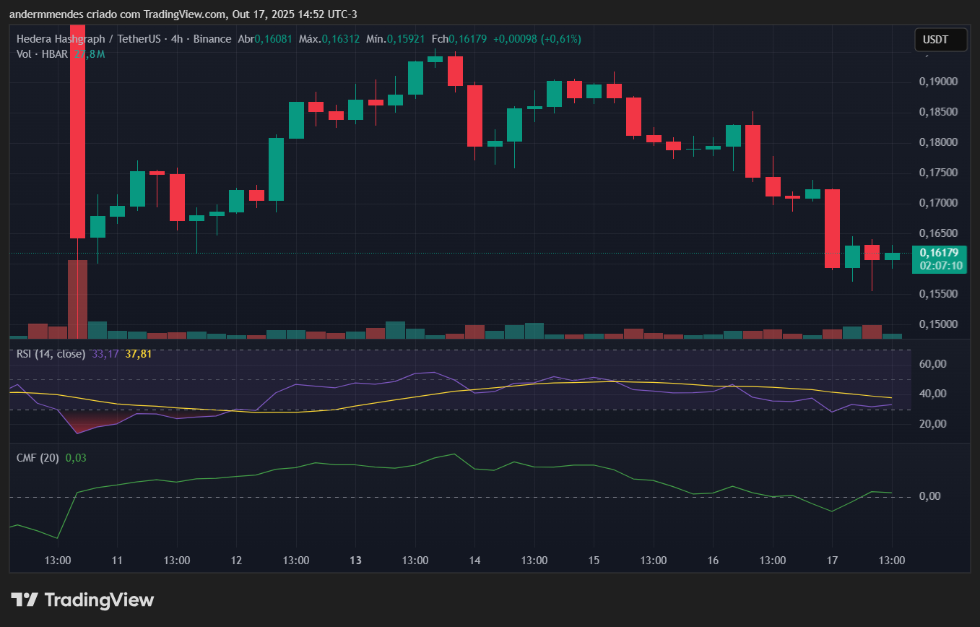Open the USDT currency selector
Screen dimensions: 980x627
point(940,40)
